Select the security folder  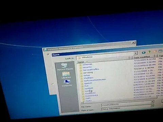point(86,67)
